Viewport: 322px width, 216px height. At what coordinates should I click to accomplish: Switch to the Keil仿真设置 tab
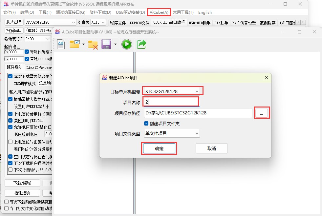(244, 23)
